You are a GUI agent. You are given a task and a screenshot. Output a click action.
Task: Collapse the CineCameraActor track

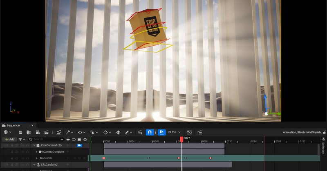click(x=34, y=145)
